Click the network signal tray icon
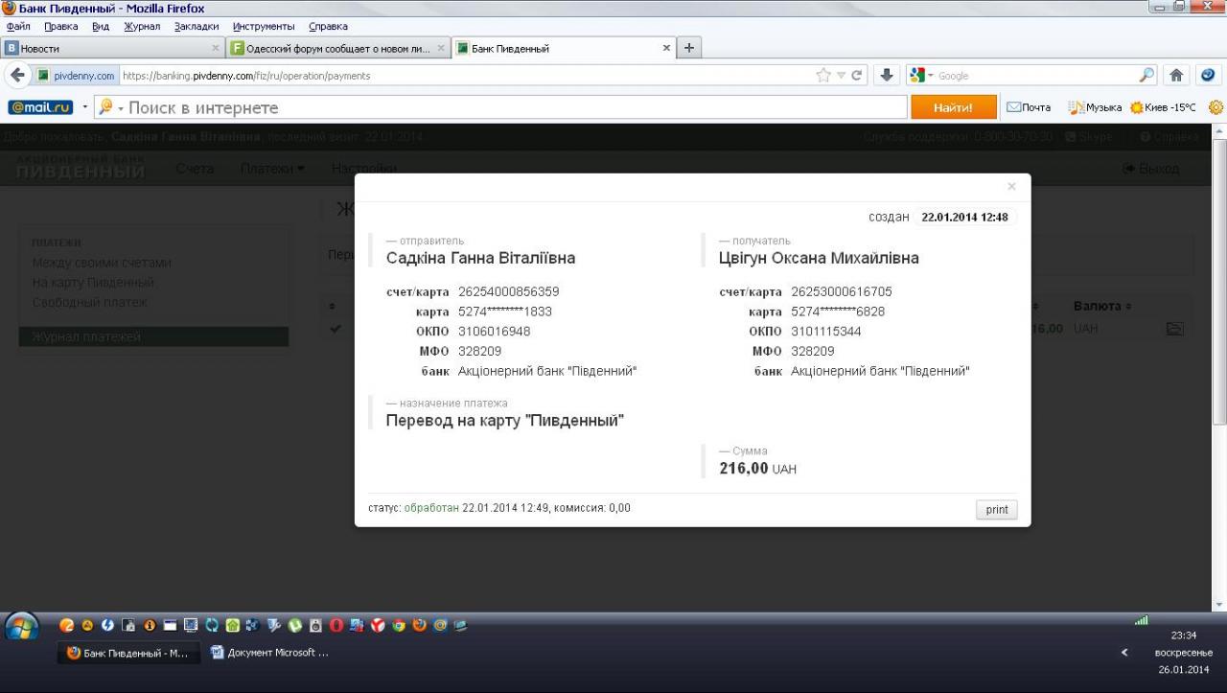1227x693 pixels. (1141, 621)
